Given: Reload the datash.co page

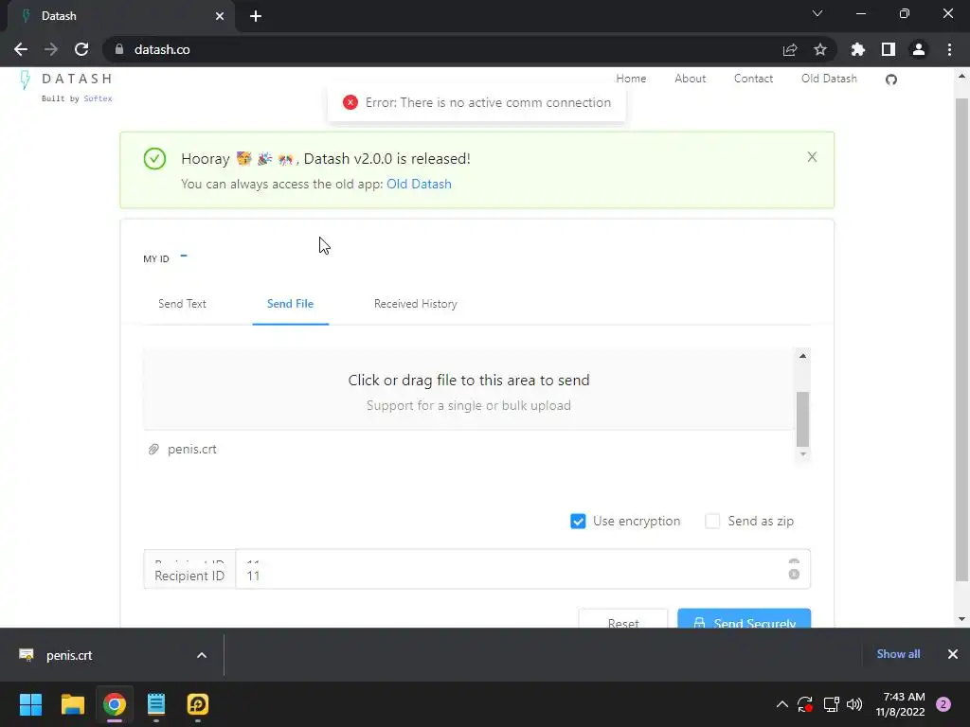Looking at the screenshot, I should pyautogui.click(x=81, y=49).
